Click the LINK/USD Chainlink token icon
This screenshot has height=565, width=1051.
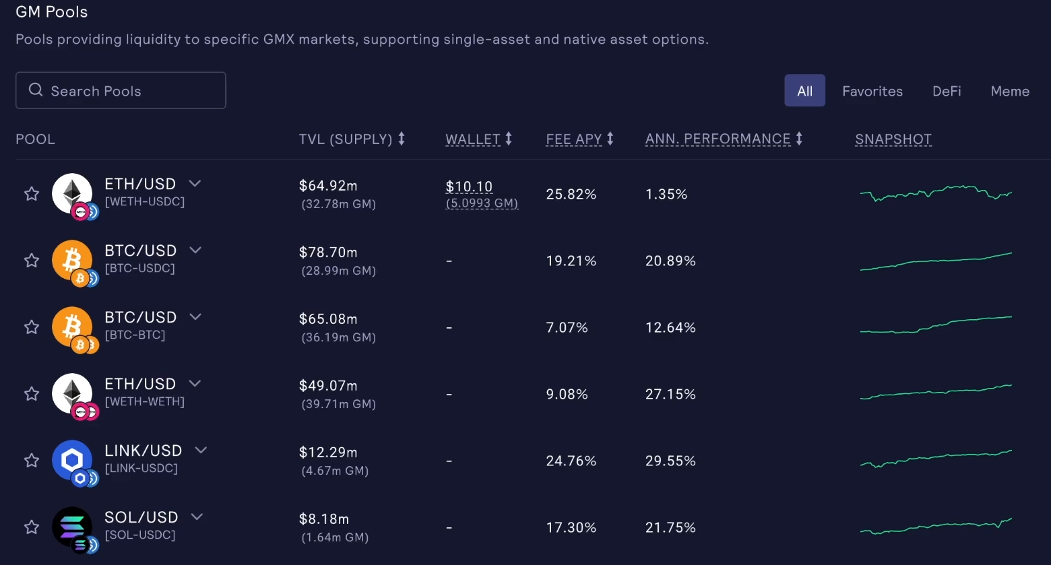72,461
